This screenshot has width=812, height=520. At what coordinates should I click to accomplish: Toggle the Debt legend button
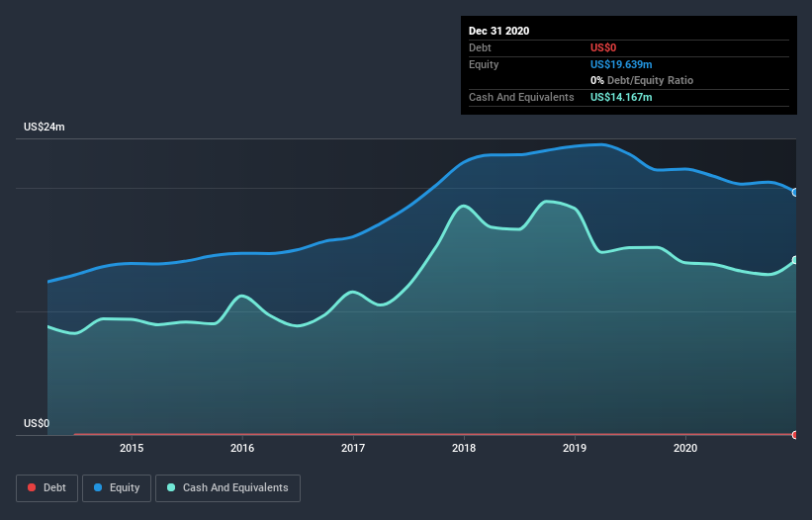(x=46, y=488)
